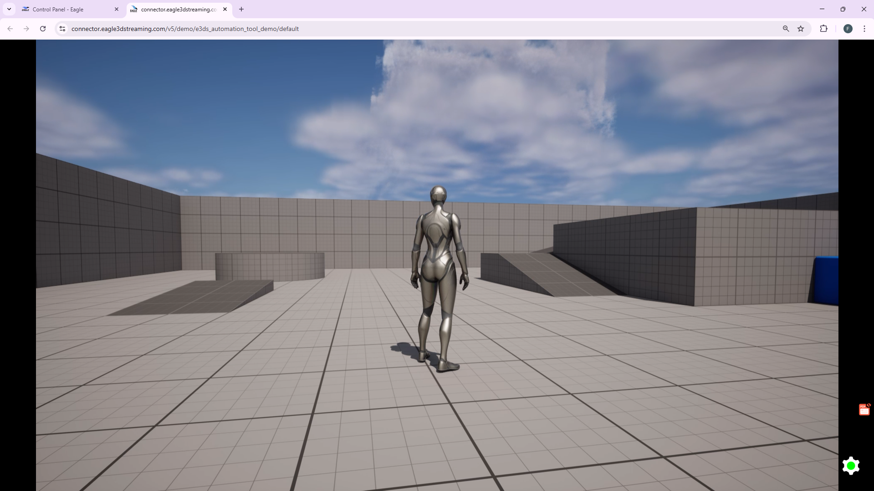Close the connector.eagle3dstreaming tab

coord(225,9)
